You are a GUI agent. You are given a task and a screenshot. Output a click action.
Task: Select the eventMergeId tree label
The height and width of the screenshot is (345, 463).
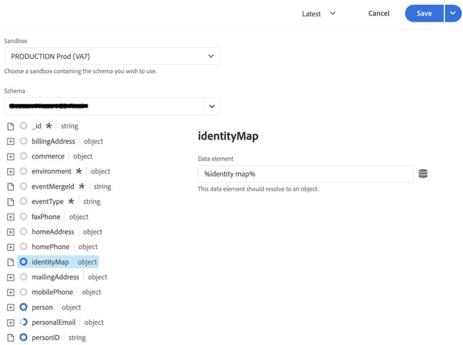point(53,186)
